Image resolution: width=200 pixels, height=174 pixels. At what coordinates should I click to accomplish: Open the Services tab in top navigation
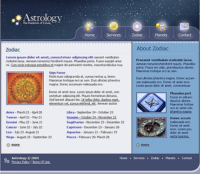113,35
